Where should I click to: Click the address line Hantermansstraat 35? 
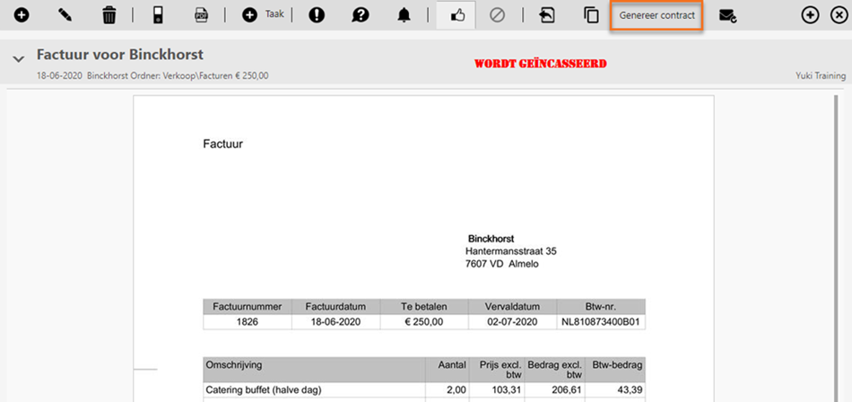tap(511, 251)
